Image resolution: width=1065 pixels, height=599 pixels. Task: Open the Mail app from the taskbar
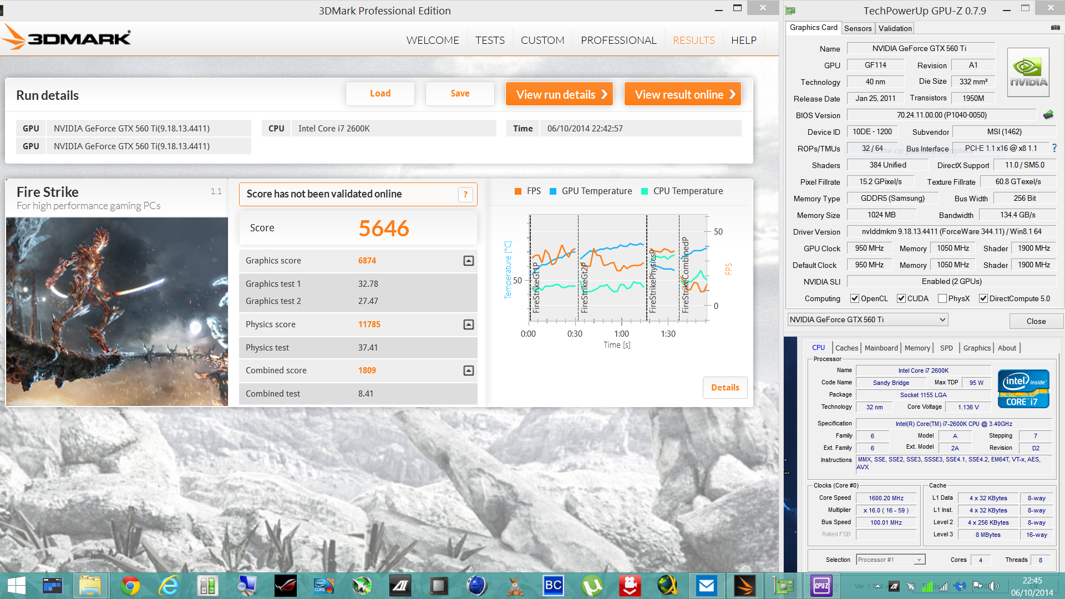(706, 586)
